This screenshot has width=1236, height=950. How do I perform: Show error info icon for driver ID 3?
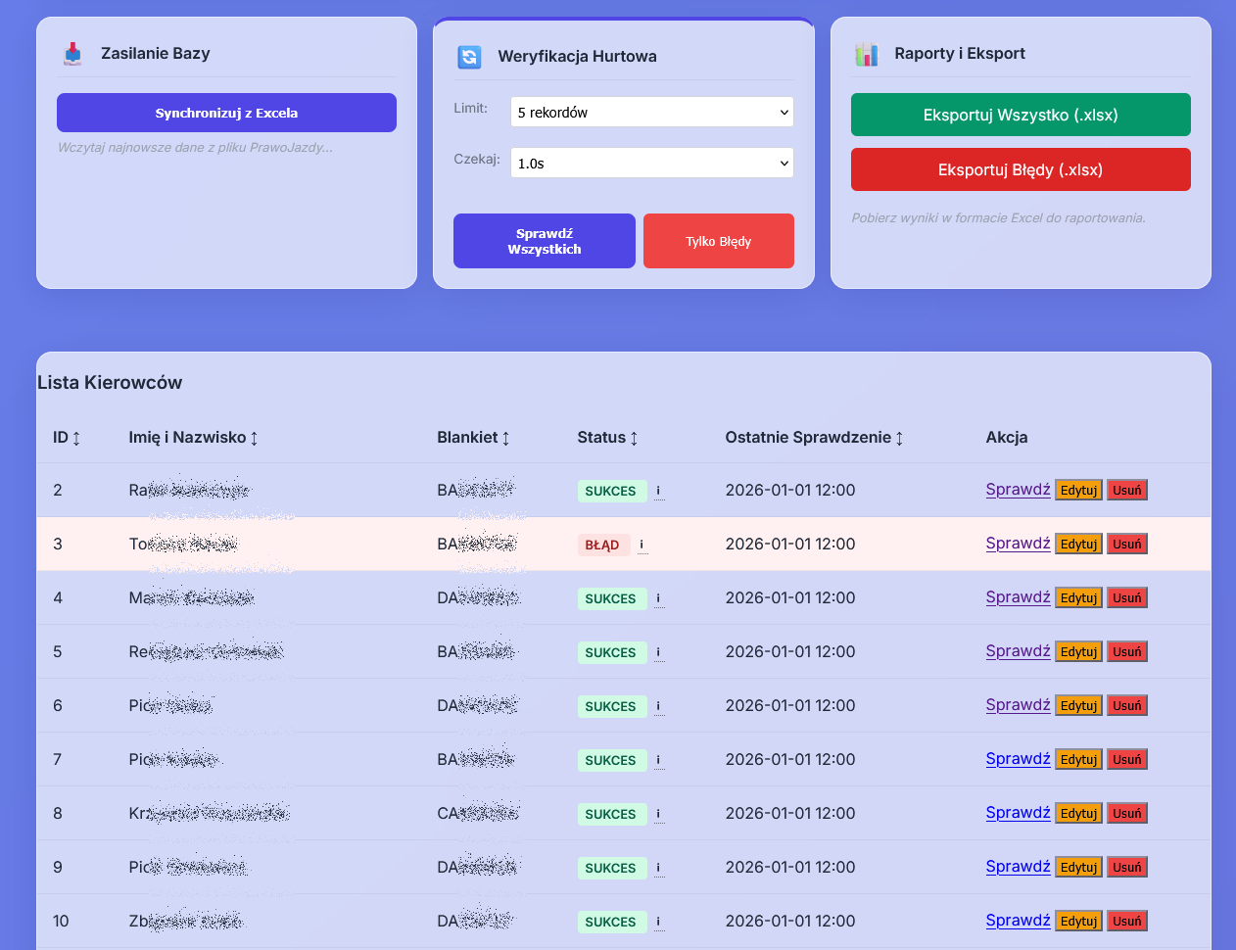coord(642,545)
